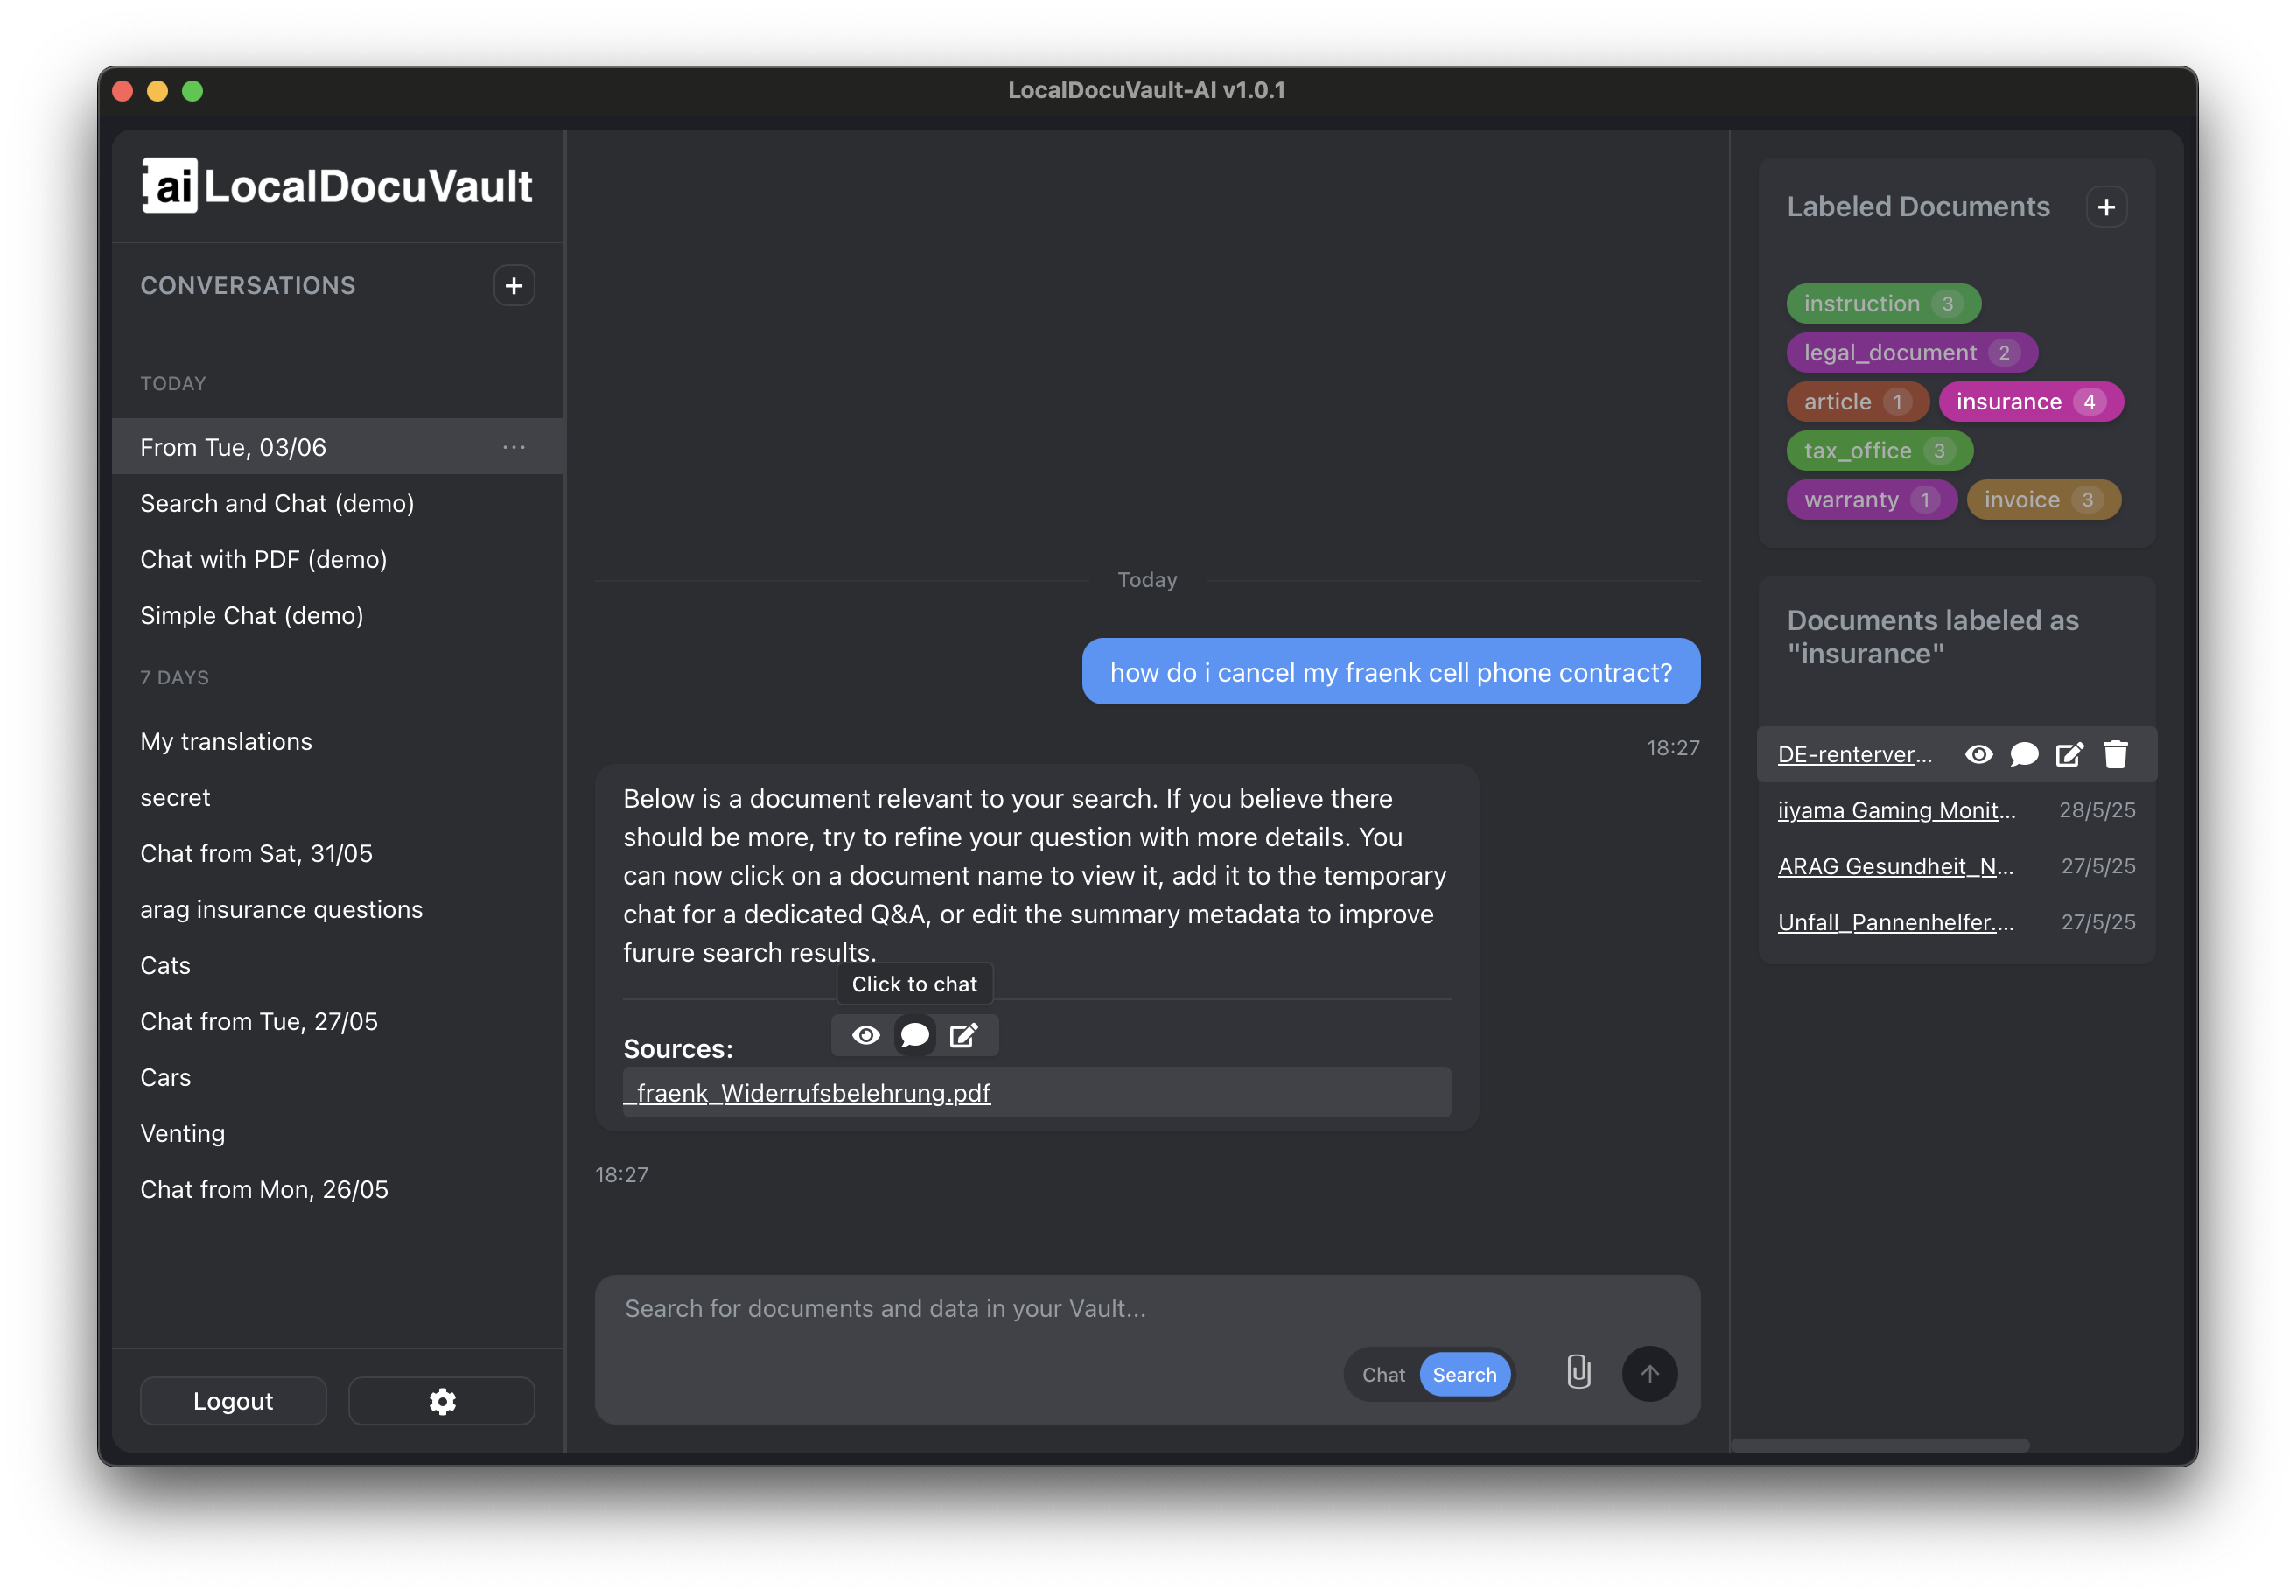Viewport: 2296px width, 1596px height.
Task: Start a new conversation with plus button
Action: point(514,286)
